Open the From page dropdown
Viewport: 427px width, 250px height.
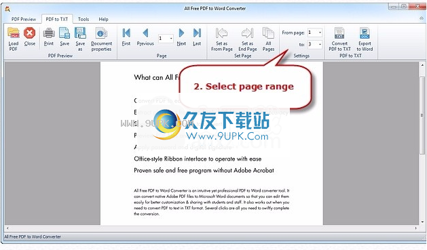(x=320, y=33)
